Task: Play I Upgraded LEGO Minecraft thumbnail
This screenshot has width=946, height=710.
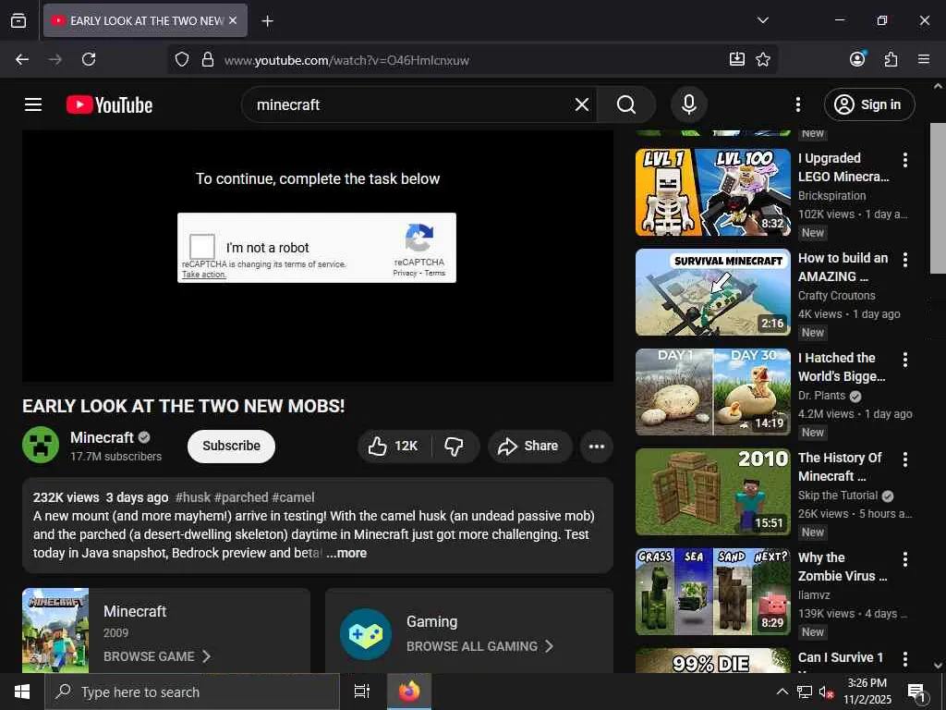Action: (712, 192)
